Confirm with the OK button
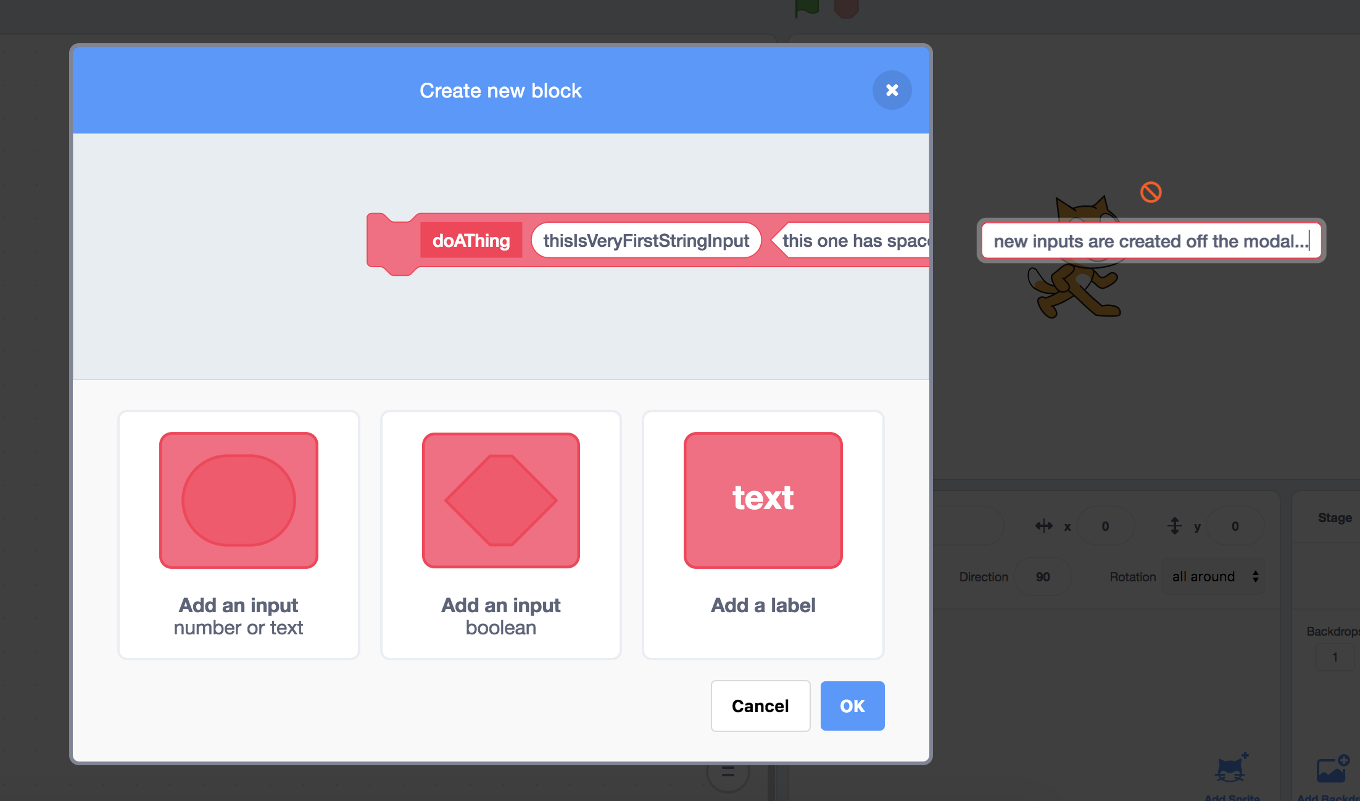1360x801 pixels. [852, 706]
